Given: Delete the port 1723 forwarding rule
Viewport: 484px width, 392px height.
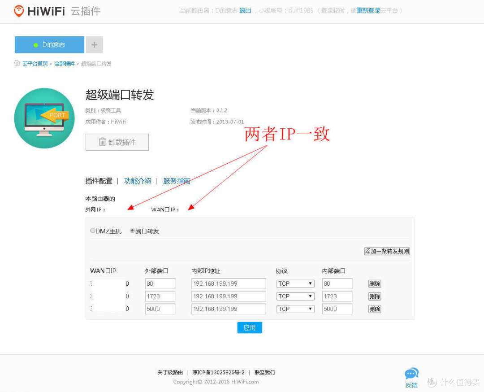Looking at the screenshot, I should pos(375,296).
